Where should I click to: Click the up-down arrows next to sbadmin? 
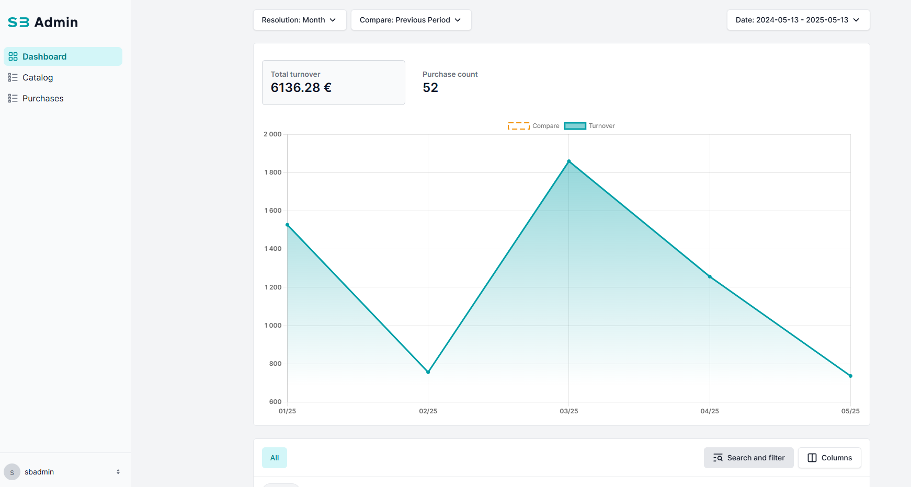click(x=118, y=472)
